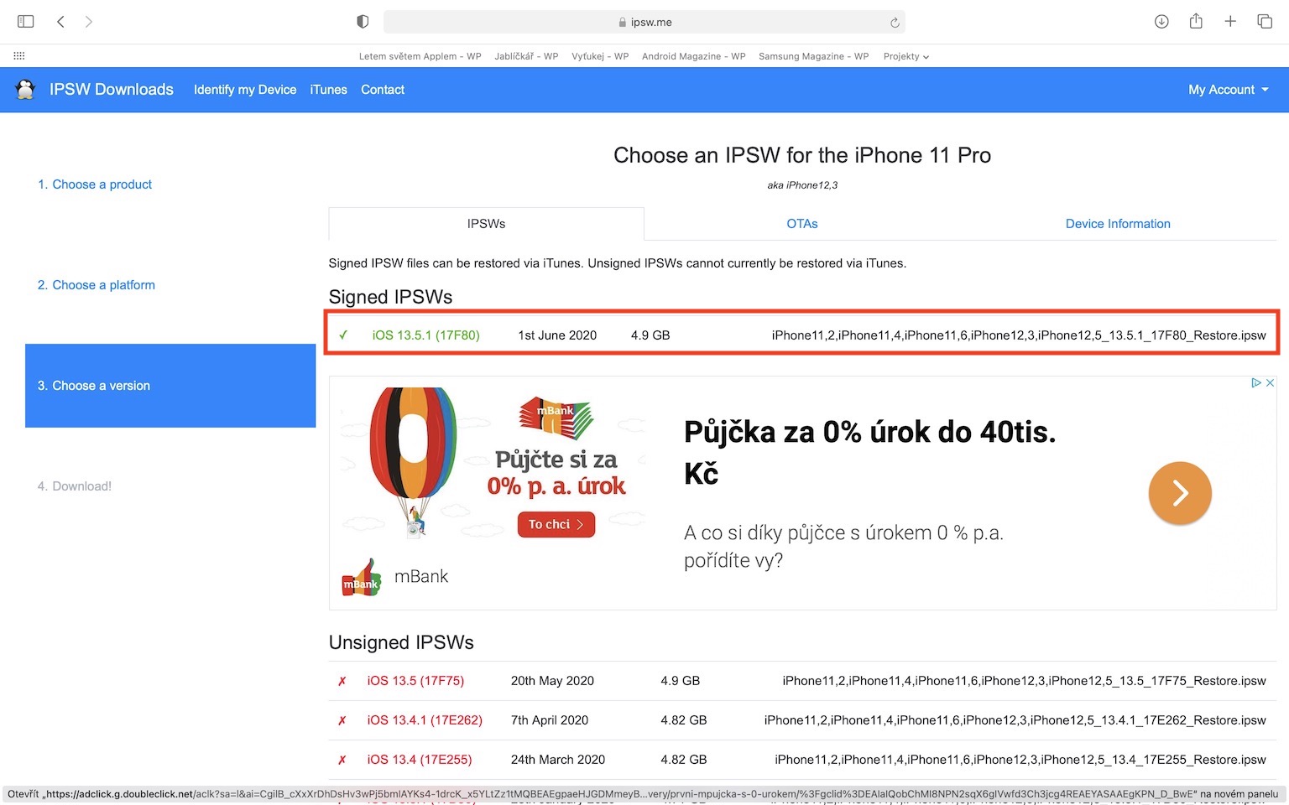The image size is (1289, 805).
Task: Open Identify my Device page
Action: tap(245, 90)
